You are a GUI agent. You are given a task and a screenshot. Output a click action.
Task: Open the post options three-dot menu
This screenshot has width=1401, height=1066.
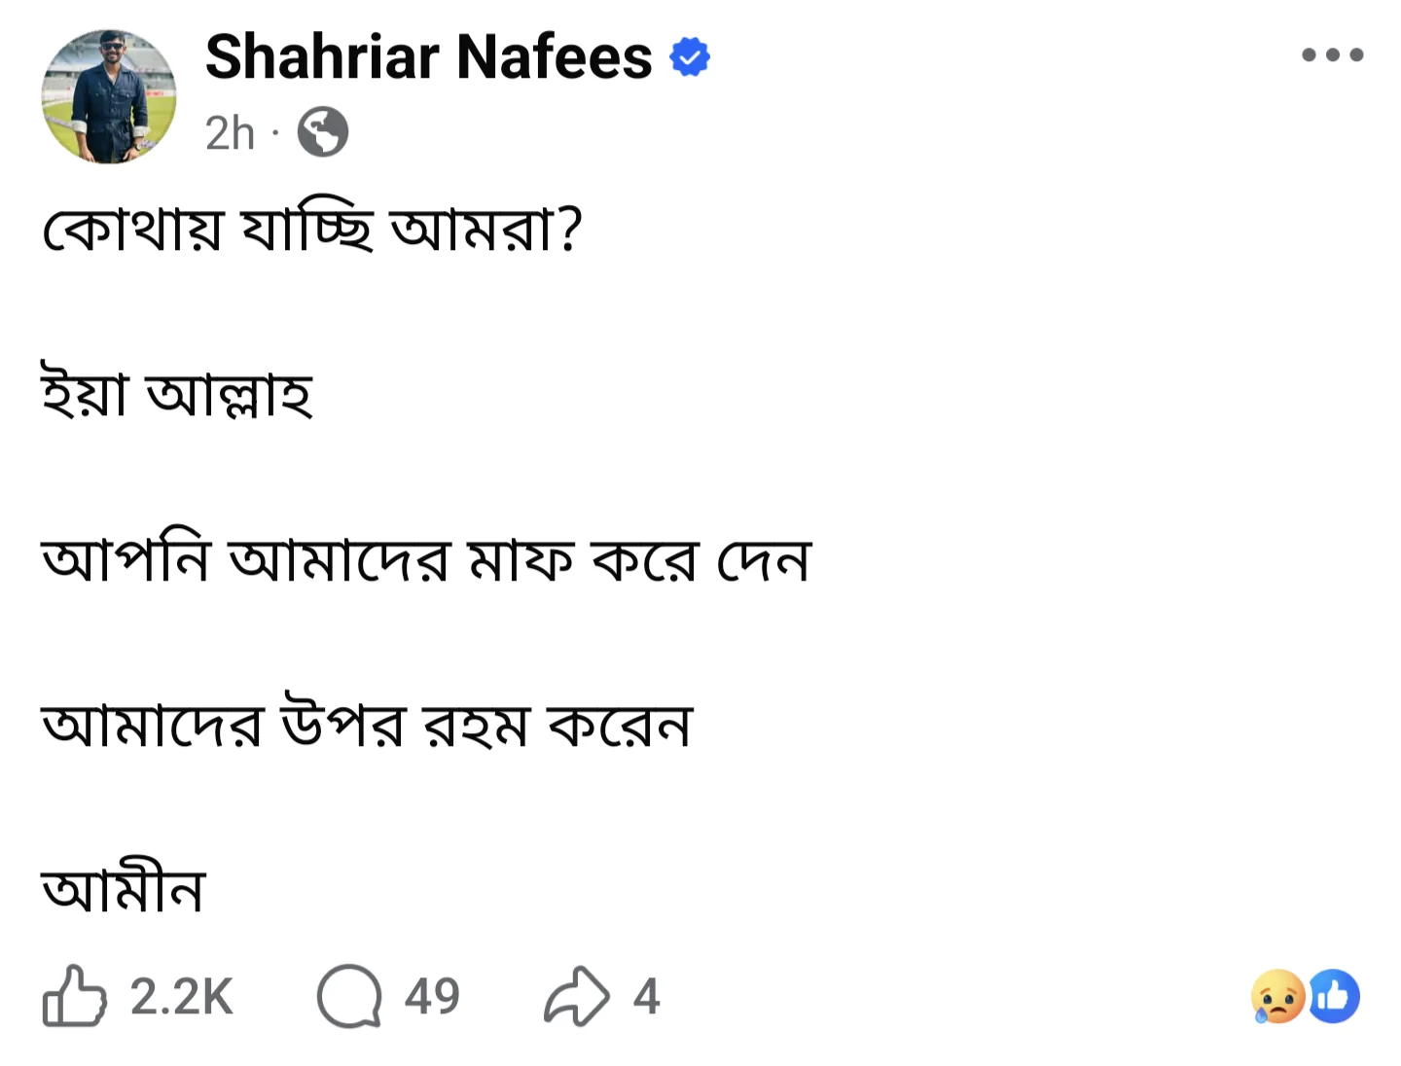pos(1332,54)
